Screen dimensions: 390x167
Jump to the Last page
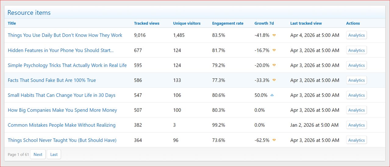click(54, 155)
